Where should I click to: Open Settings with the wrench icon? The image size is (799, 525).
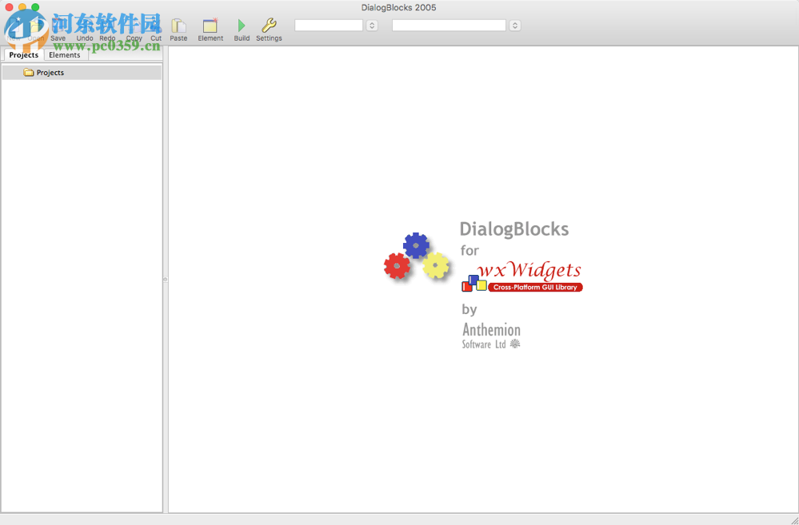269,26
